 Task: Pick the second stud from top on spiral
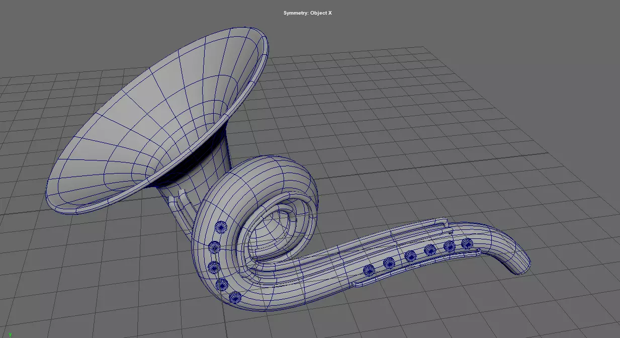point(214,247)
